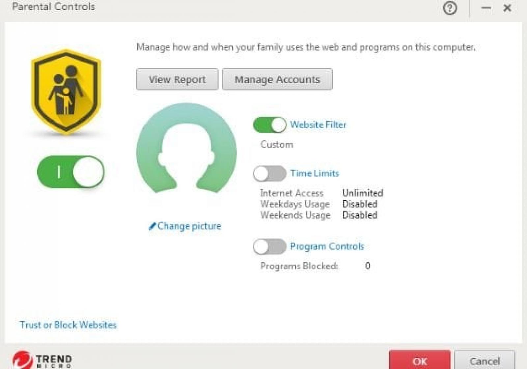This screenshot has width=527, height=369.
Task: Click Change picture under the avatar
Action: [186, 226]
